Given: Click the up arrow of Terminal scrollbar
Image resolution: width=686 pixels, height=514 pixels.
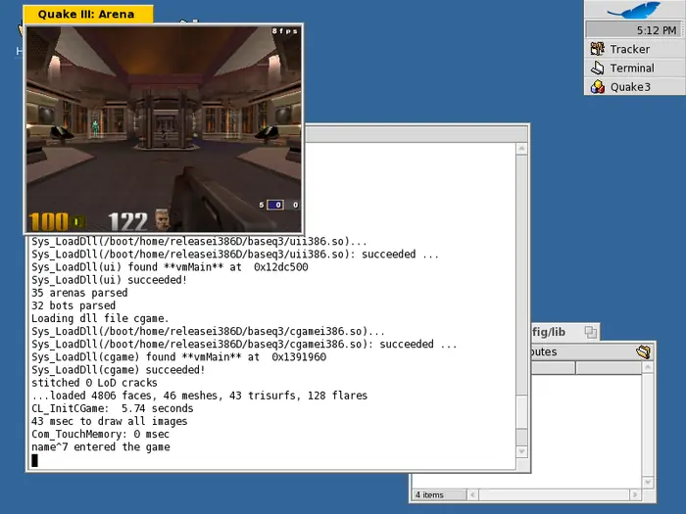Looking at the screenshot, I should (x=521, y=149).
